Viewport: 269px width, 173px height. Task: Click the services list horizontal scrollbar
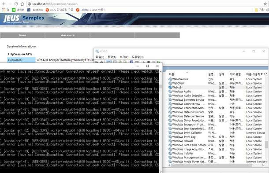click(211, 165)
